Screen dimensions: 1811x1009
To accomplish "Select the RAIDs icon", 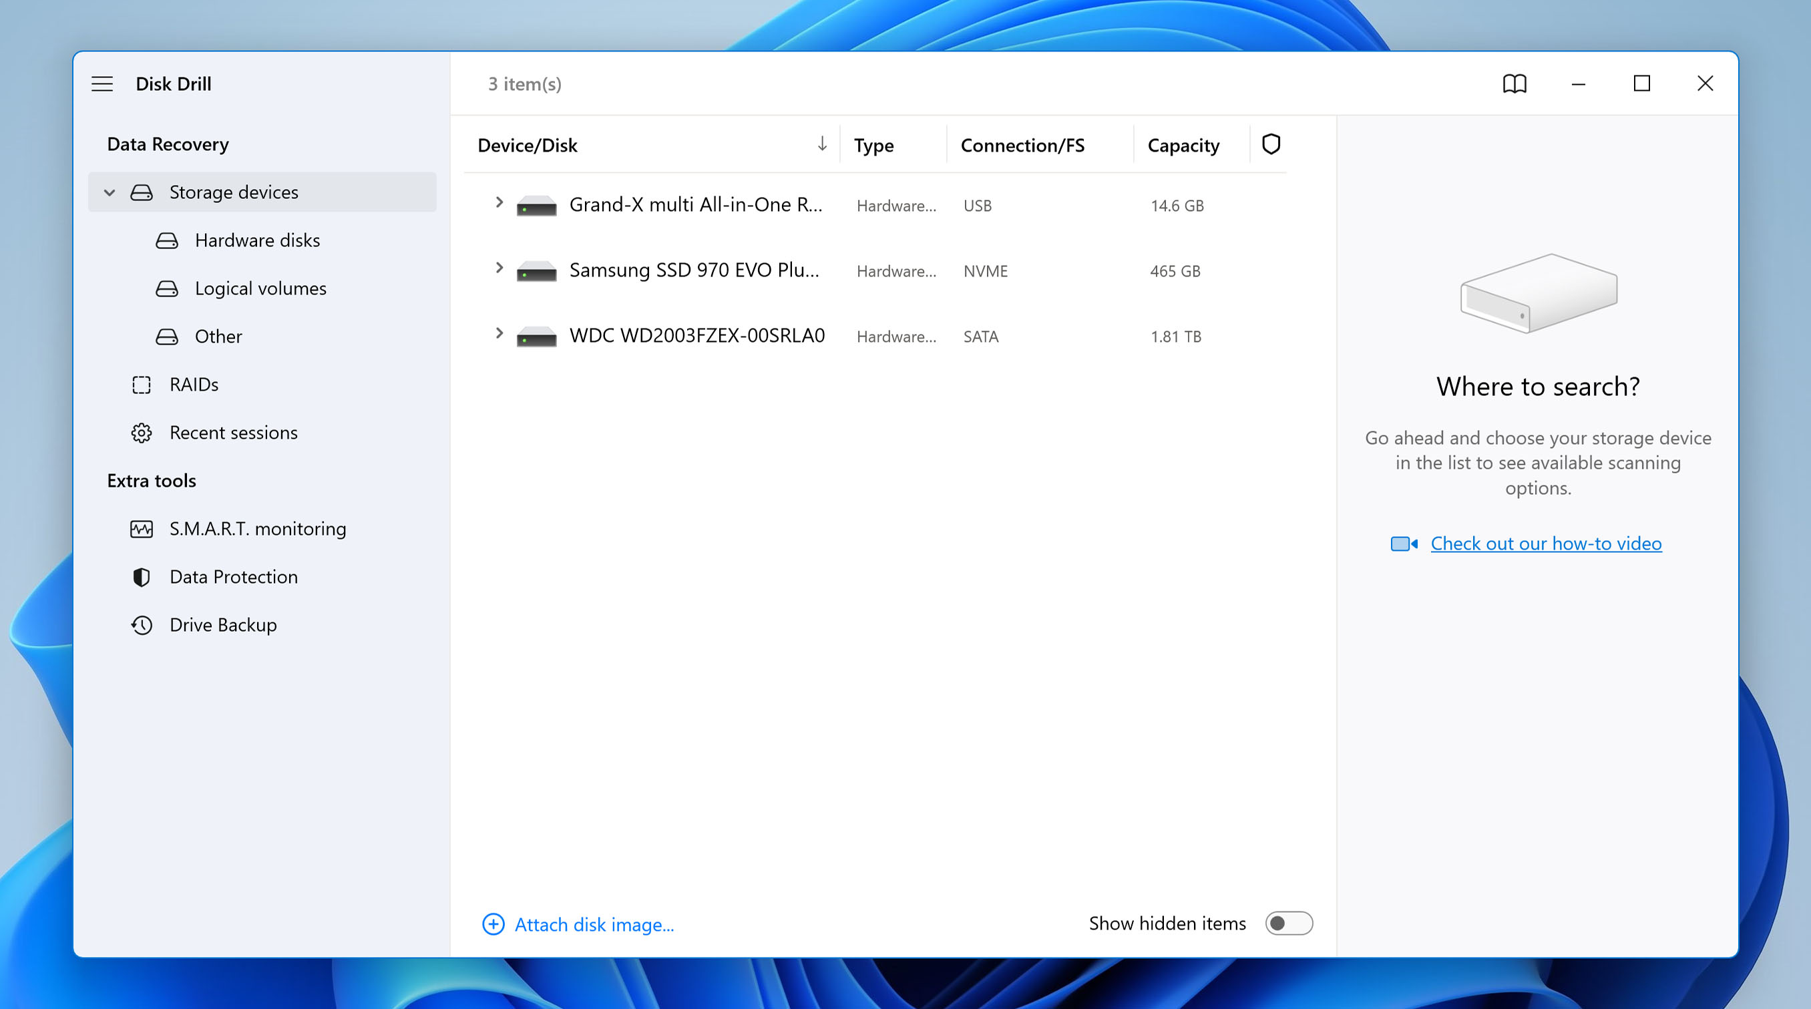I will coord(142,384).
